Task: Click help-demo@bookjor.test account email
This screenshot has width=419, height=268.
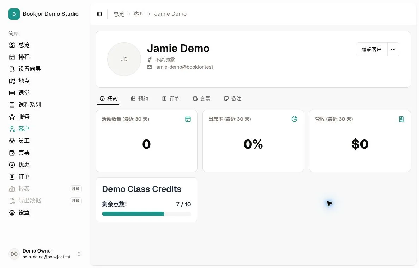Action: tap(47, 257)
